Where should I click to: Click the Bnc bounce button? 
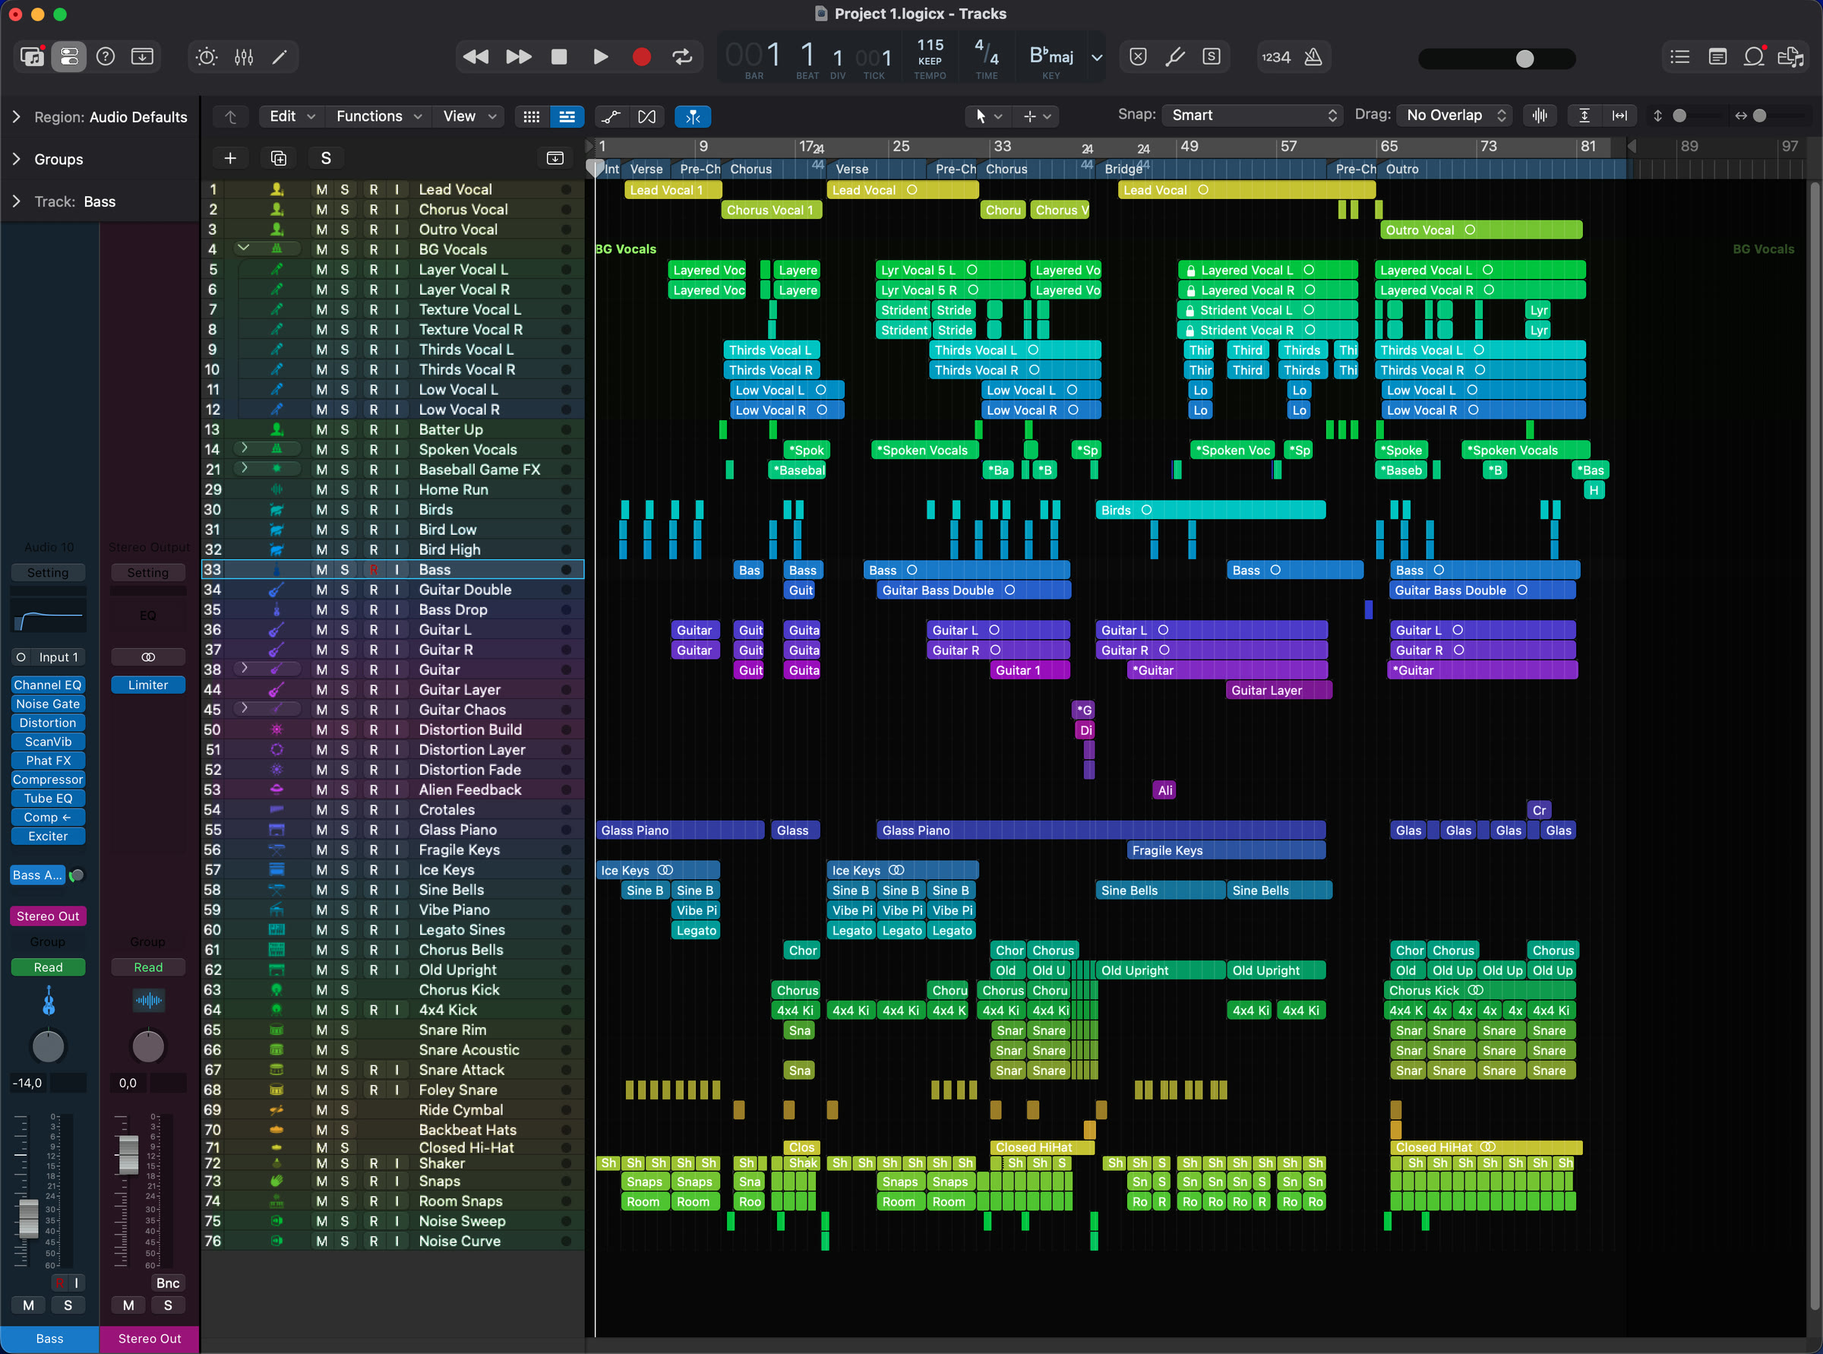(x=167, y=1283)
